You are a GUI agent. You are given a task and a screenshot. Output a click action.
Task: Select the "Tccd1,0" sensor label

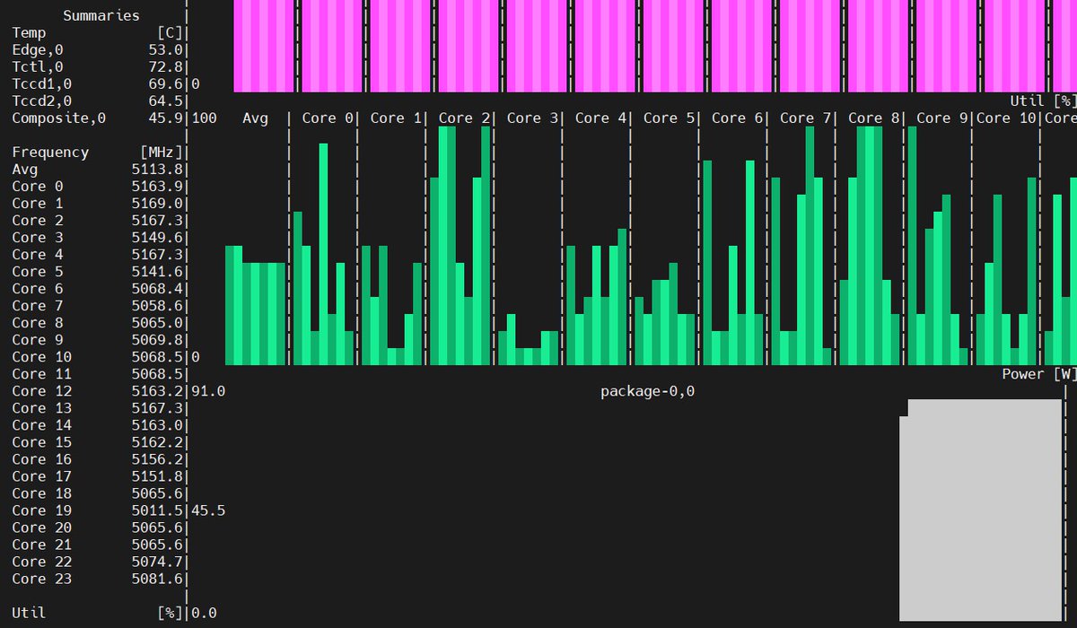pos(41,83)
